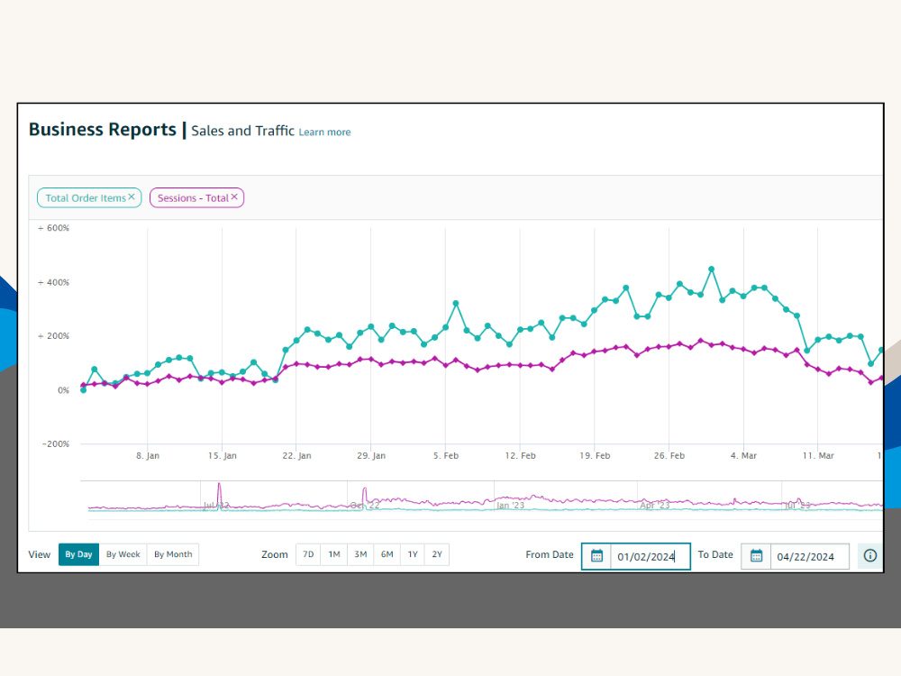Focus the To Date field 04/22/2024
This screenshot has width=901, height=676.
click(809, 556)
